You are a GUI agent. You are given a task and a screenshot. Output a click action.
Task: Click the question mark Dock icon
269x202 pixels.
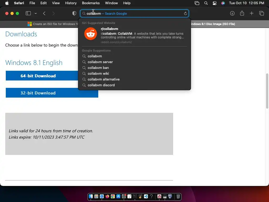[x=151, y=196]
